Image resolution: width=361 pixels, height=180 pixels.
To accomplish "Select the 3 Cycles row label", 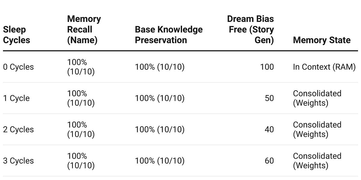I will click(x=18, y=160).
